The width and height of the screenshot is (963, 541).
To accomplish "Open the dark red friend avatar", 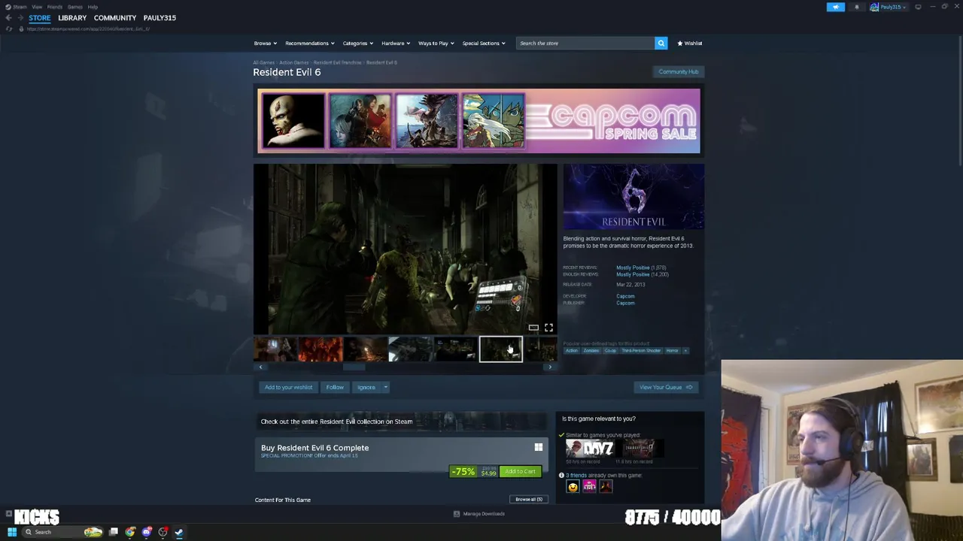I will [x=606, y=487].
